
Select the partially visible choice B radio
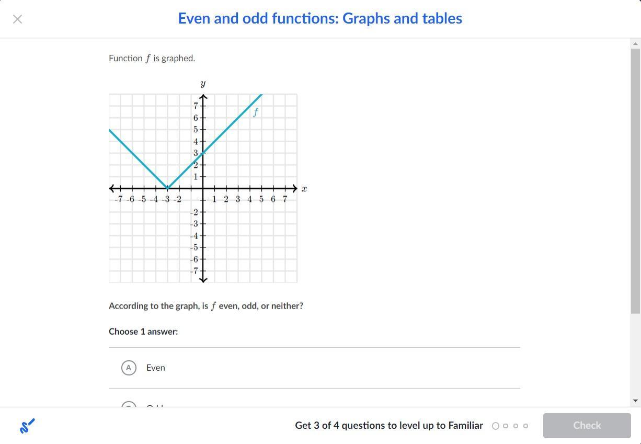(129, 405)
